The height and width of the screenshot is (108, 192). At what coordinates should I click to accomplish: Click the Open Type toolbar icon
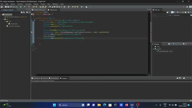pos(41,7)
